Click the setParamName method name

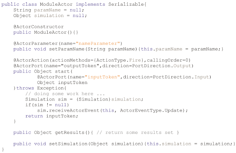tap(66, 49)
